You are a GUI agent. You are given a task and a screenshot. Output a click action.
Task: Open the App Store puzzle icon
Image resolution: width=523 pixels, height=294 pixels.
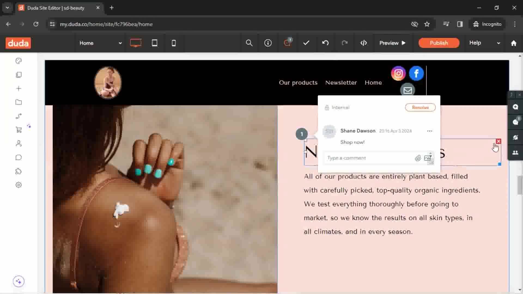pos(19,171)
